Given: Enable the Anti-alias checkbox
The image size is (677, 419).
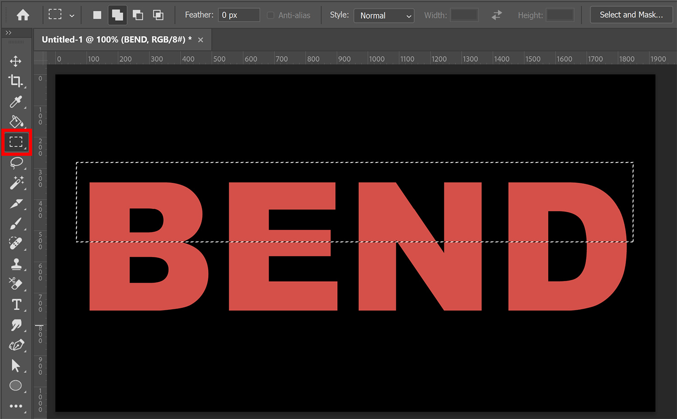Looking at the screenshot, I should pos(270,15).
